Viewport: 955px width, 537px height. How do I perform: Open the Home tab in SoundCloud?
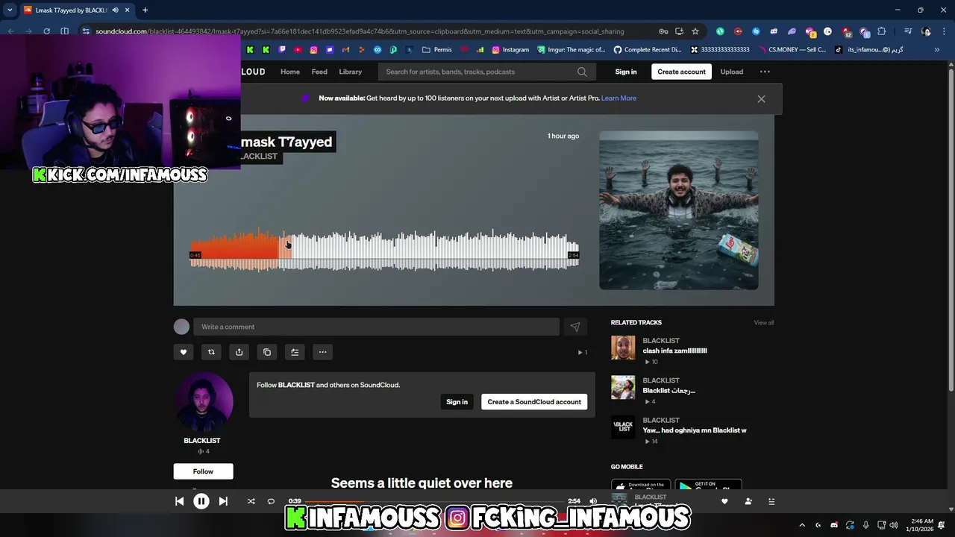[x=290, y=72]
